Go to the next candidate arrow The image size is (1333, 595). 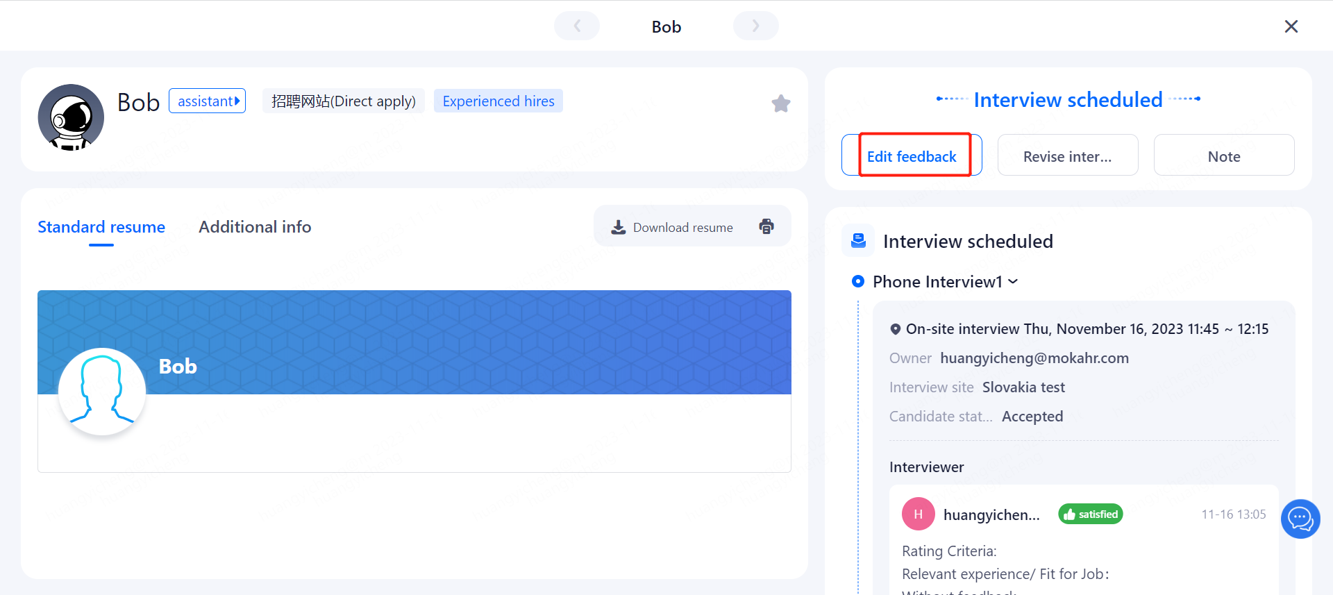coord(755,26)
